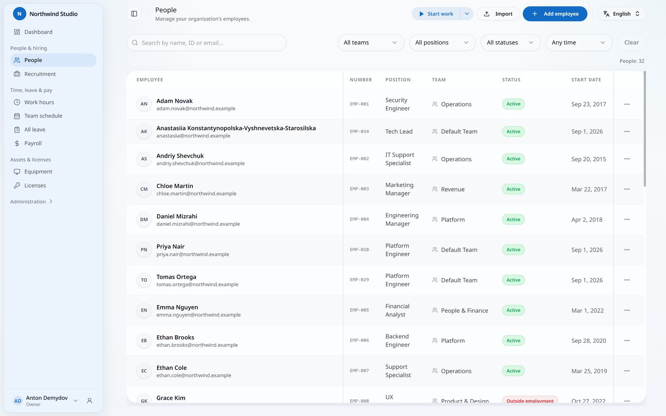Open Dashboard in the sidebar

[x=53, y=32]
